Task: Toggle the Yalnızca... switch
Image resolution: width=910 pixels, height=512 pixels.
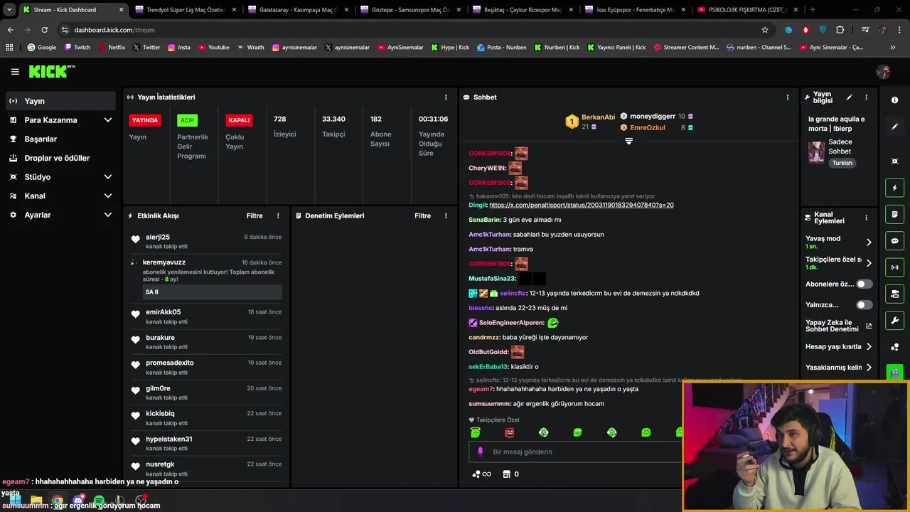Action: (864, 305)
